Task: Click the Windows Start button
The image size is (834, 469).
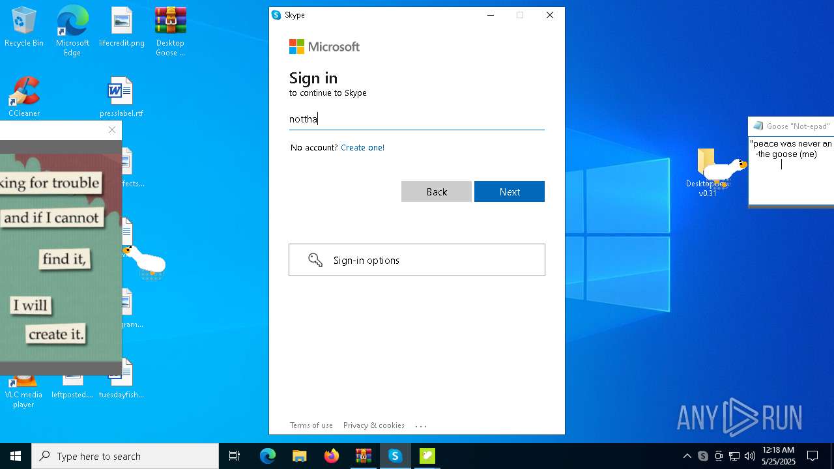Action: coord(16,456)
